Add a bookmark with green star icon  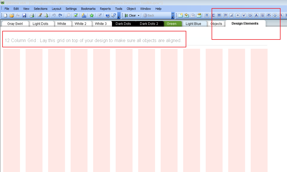(92, 15)
